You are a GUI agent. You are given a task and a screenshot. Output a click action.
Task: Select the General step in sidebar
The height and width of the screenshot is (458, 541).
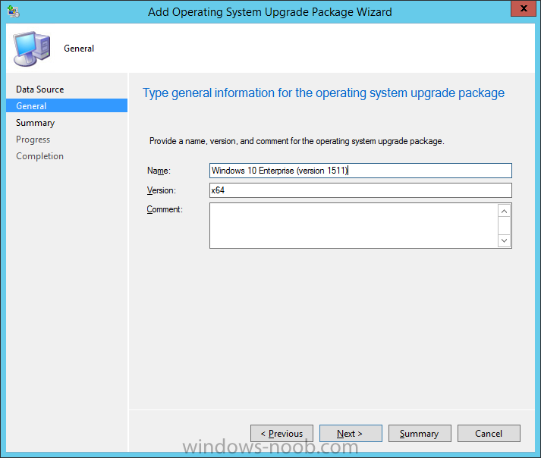click(67, 106)
